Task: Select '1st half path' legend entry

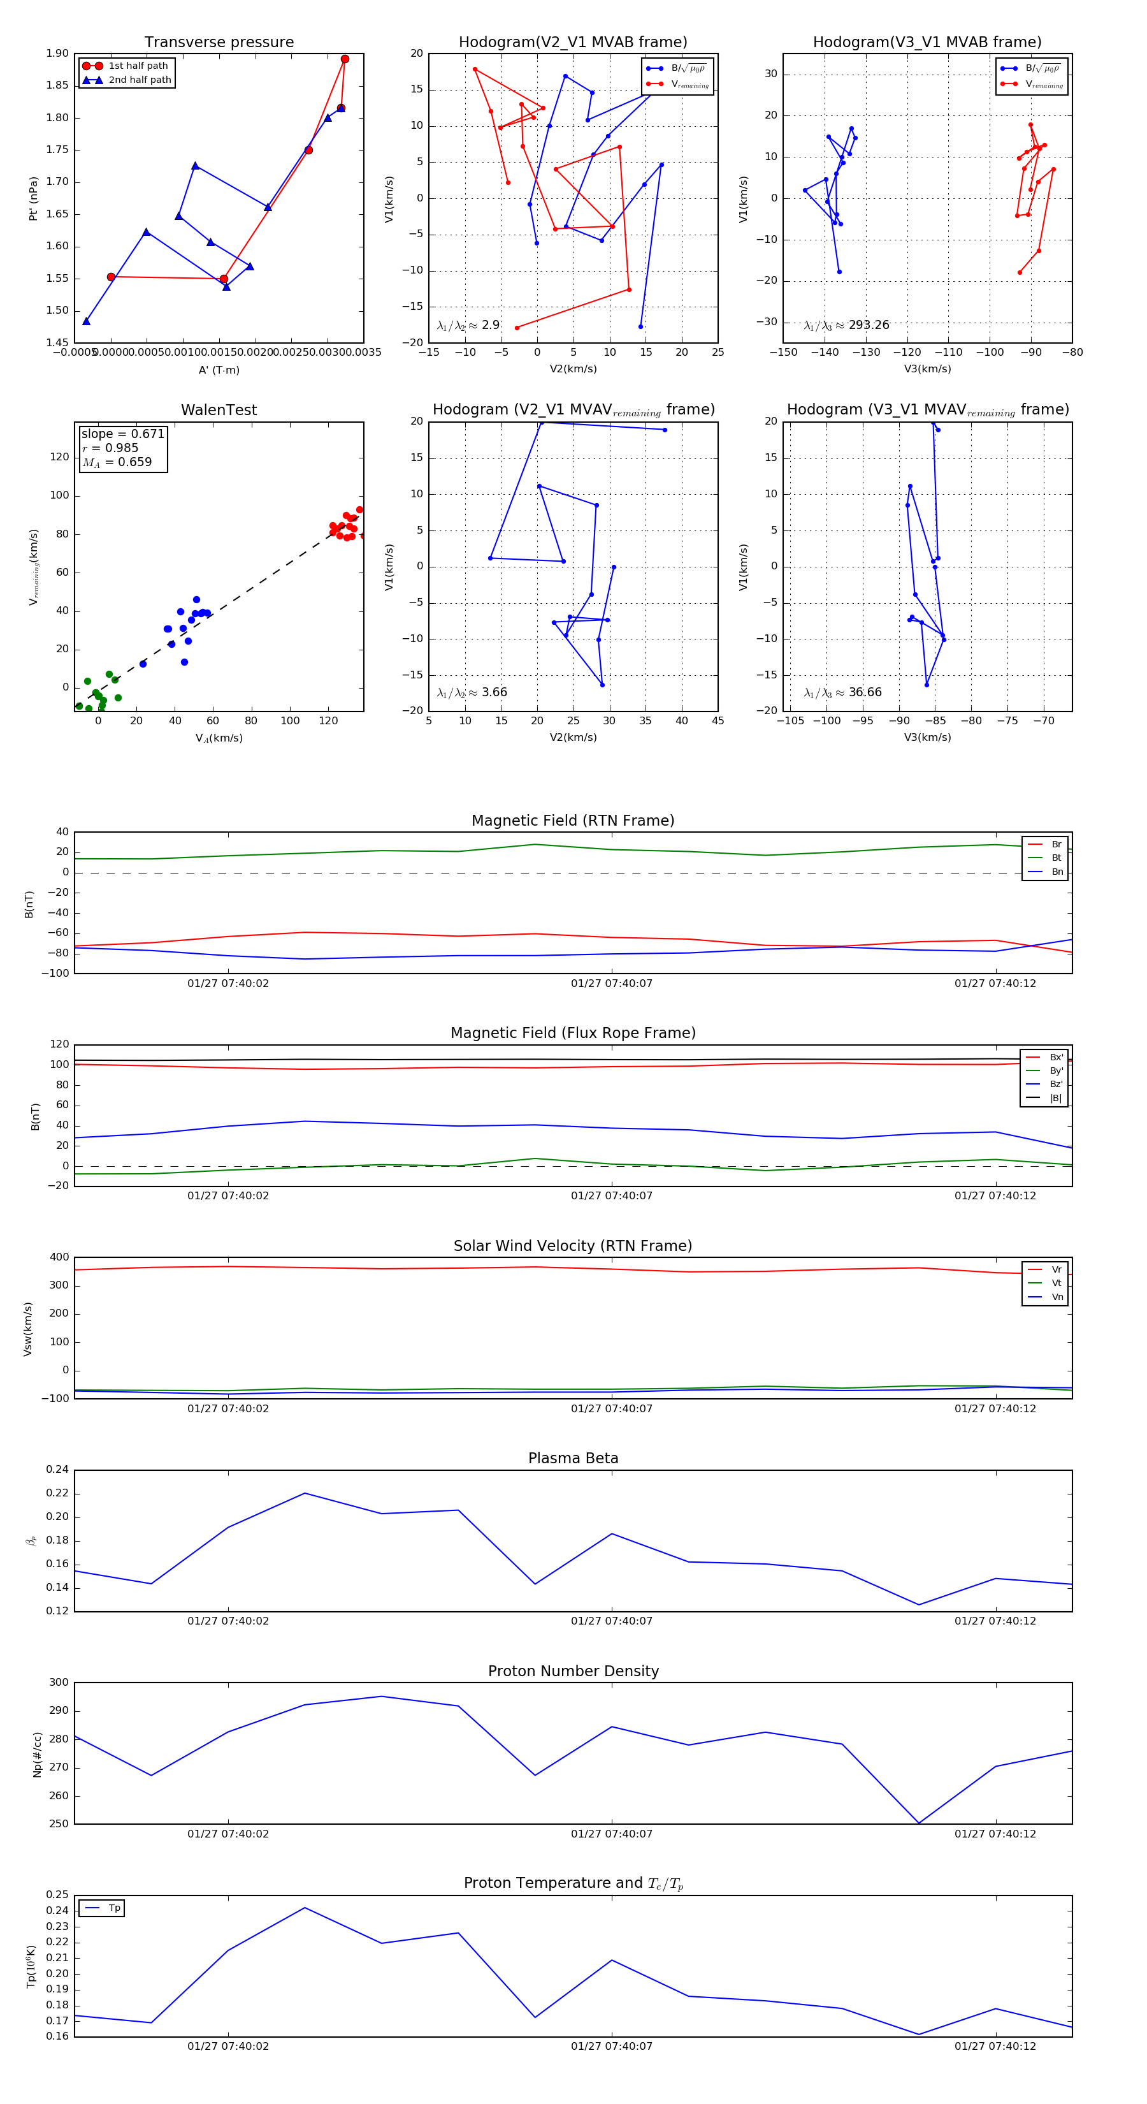Action: click(126, 65)
